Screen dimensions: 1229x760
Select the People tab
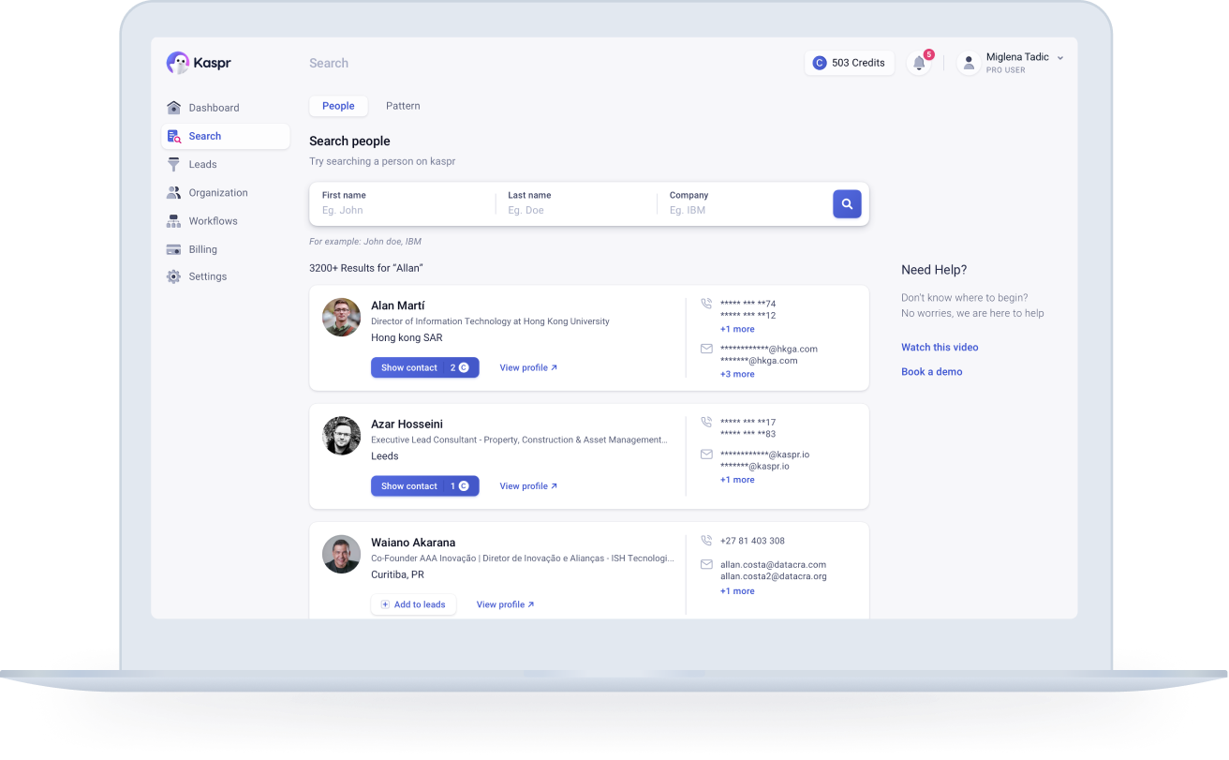pos(338,106)
